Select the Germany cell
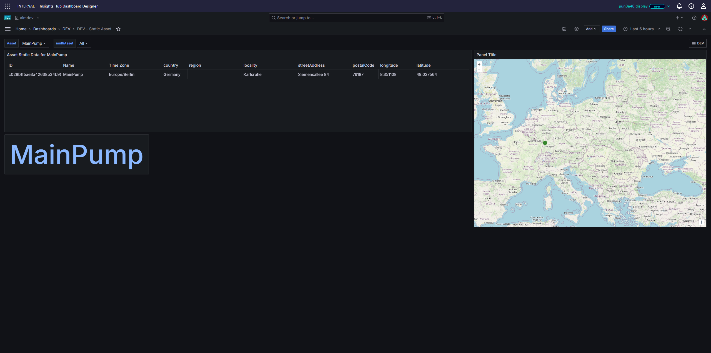Screen dimensions: 711x353 tap(174, 74)
